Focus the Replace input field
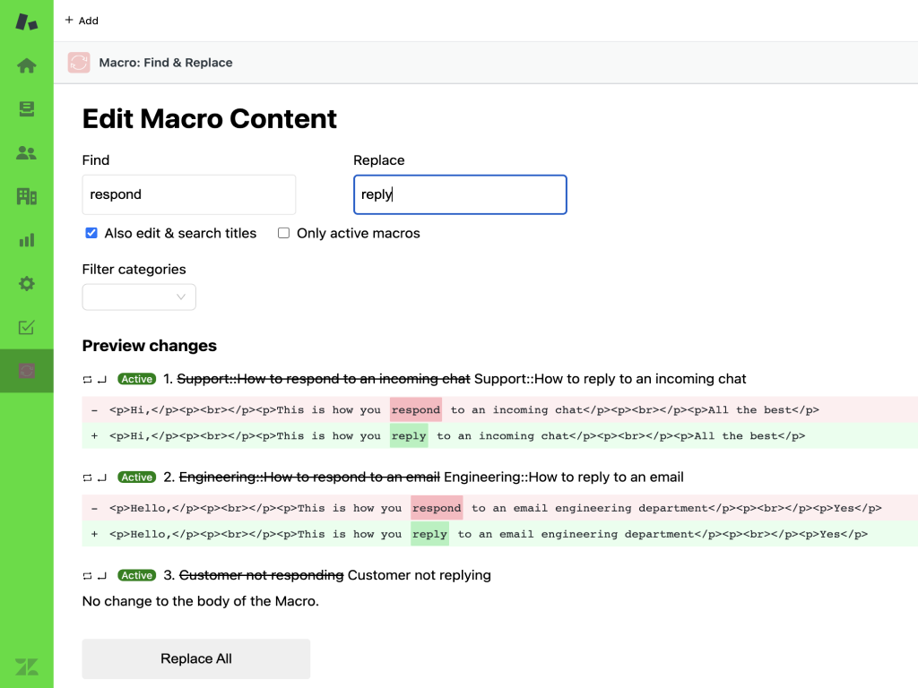The image size is (918, 688). pos(460,194)
